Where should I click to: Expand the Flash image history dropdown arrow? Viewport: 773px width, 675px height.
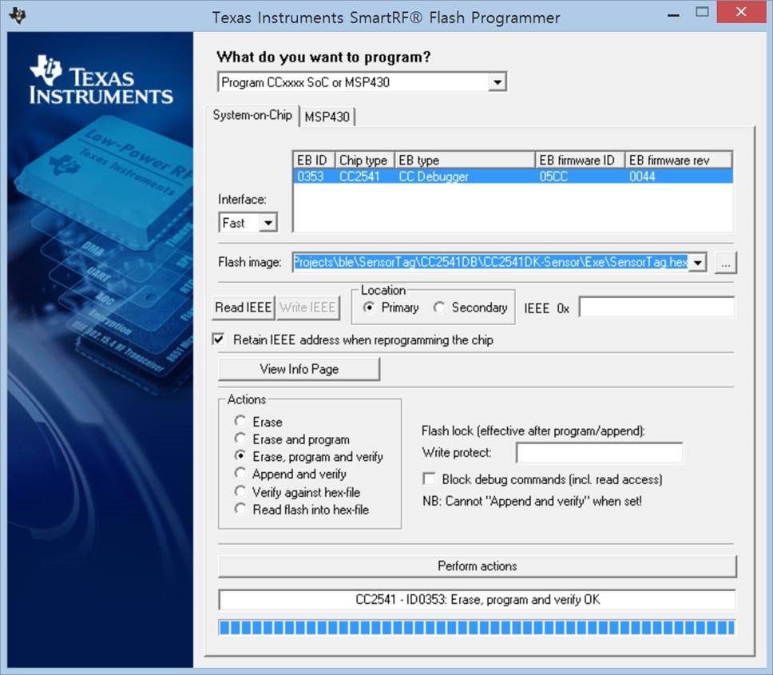(698, 262)
